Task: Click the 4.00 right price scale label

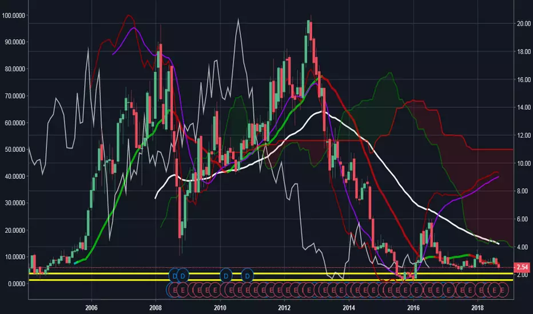Action: (x=524, y=247)
